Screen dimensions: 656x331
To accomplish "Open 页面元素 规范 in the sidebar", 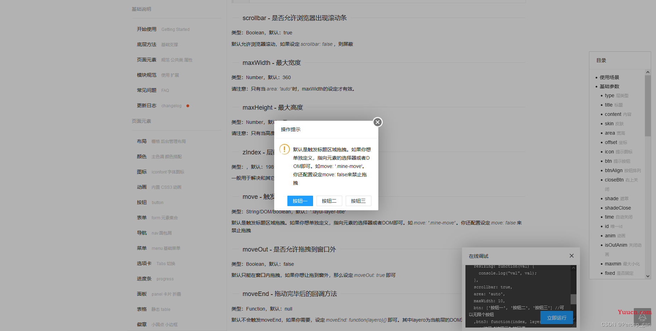I will (165, 60).
